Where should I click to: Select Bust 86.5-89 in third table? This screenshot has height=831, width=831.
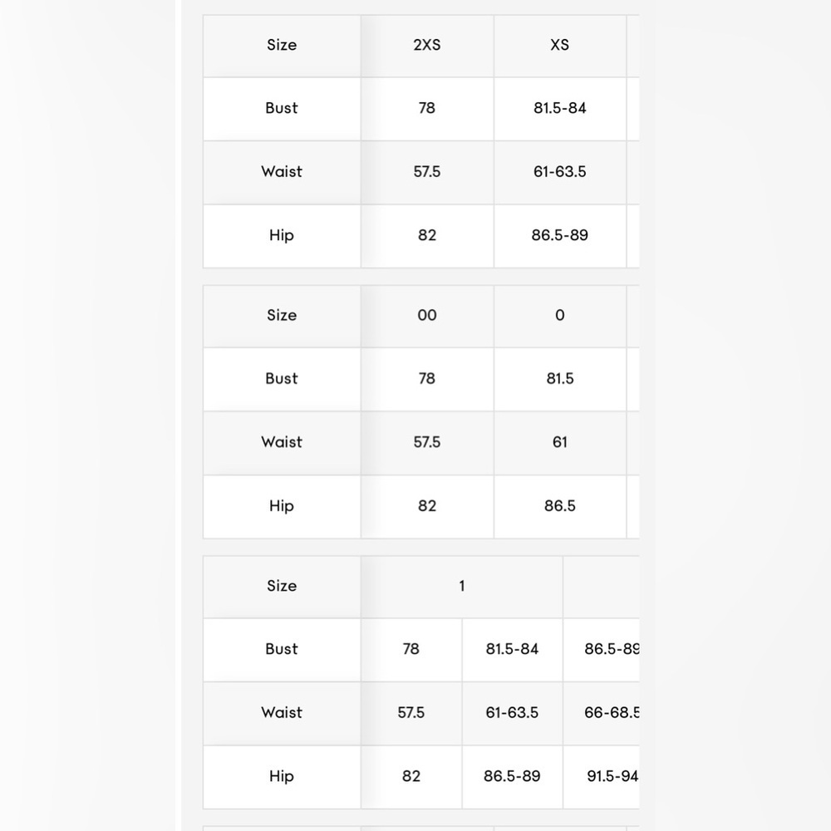[602, 650]
